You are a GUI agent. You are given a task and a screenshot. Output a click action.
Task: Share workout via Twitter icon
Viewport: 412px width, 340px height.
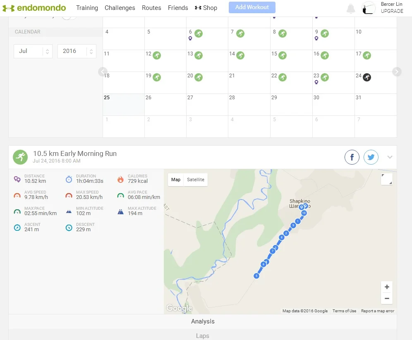point(371,157)
